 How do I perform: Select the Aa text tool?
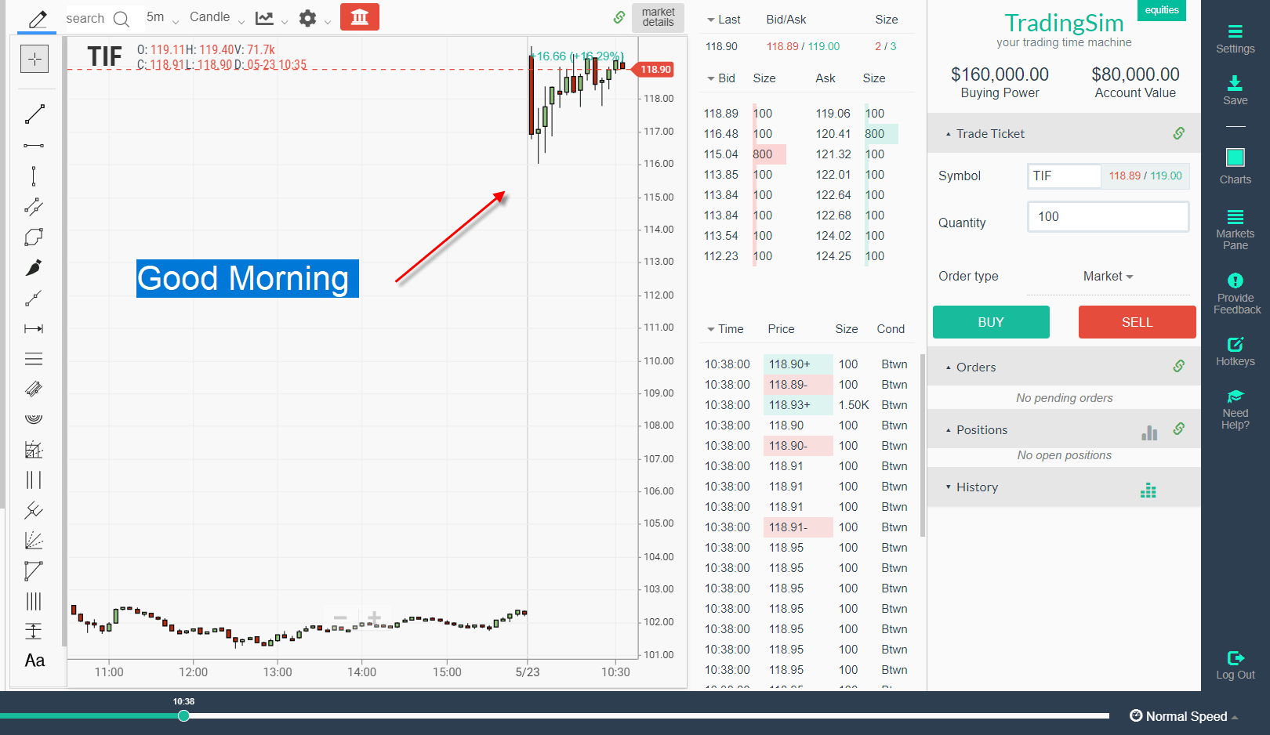[34, 661]
